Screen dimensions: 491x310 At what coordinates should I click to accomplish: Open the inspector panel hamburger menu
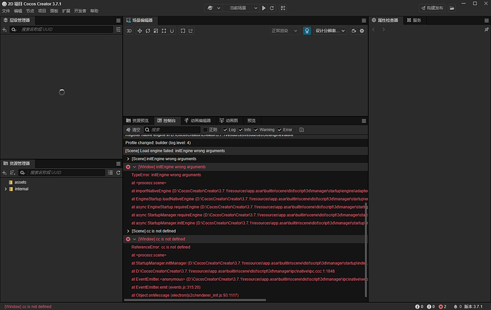click(x=486, y=21)
